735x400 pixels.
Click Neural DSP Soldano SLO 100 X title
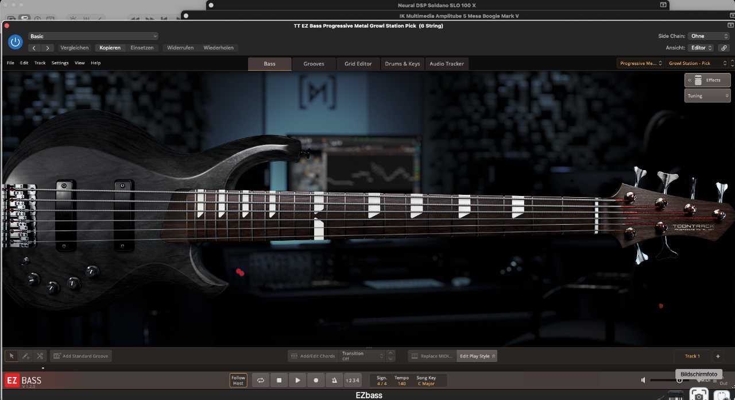click(437, 5)
